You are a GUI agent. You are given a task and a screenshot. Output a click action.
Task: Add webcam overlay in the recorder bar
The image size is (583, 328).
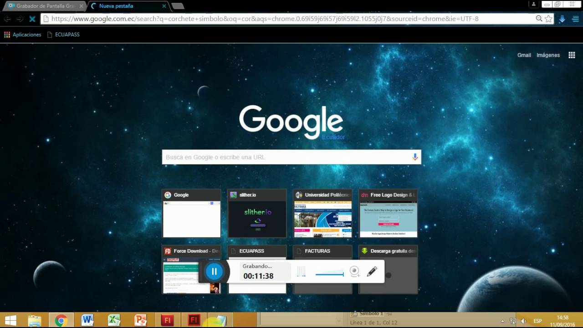[355, 272]
